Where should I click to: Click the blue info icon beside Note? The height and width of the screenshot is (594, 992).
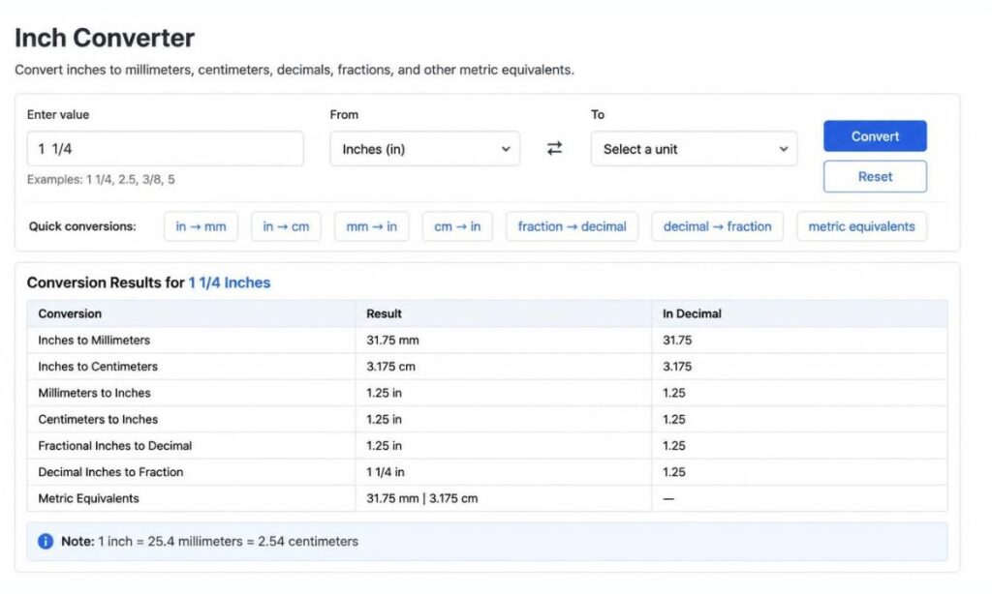coord(46,542)
